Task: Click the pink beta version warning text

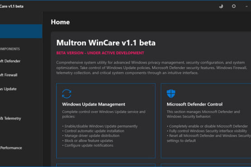Action: (x=100, y=53)
